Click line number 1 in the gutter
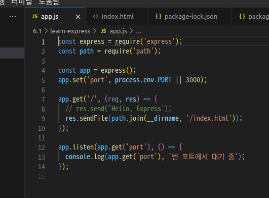 [x=43, y=42]
